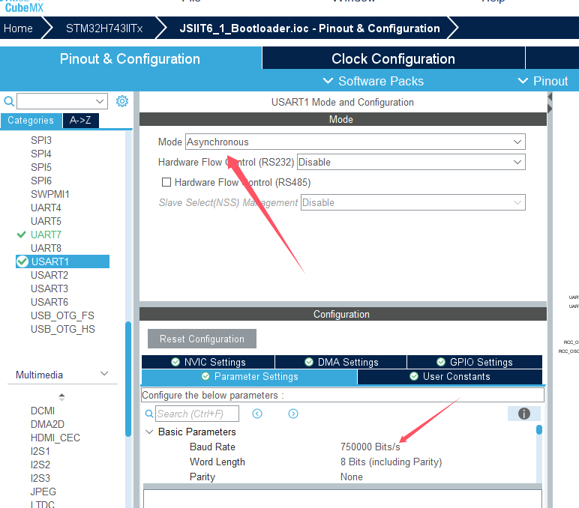579x508 pixels.
Task: Select SWPMI1 peripheral
Action: click(x=50, y=194)
